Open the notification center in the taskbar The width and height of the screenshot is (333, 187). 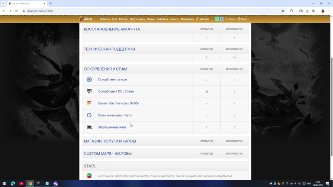(328, 184)
